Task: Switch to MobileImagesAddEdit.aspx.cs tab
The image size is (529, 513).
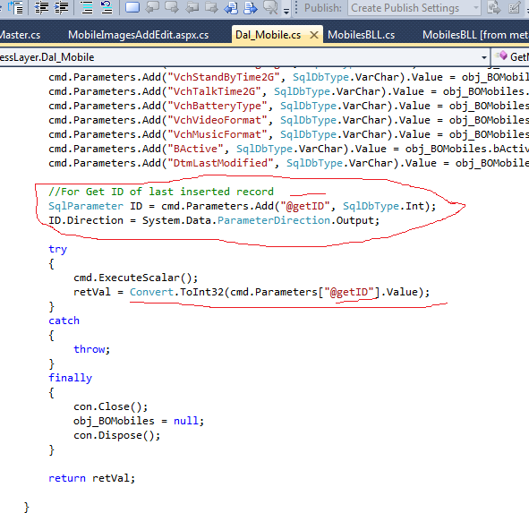Action: (x=139, y=35)
